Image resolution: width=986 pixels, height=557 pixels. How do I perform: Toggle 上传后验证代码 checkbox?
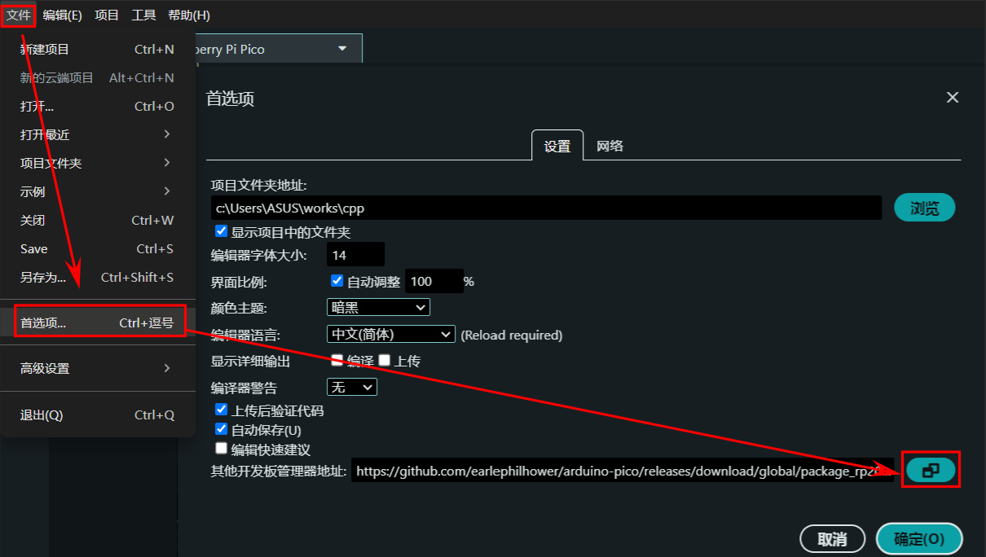(x=221, y=410)
